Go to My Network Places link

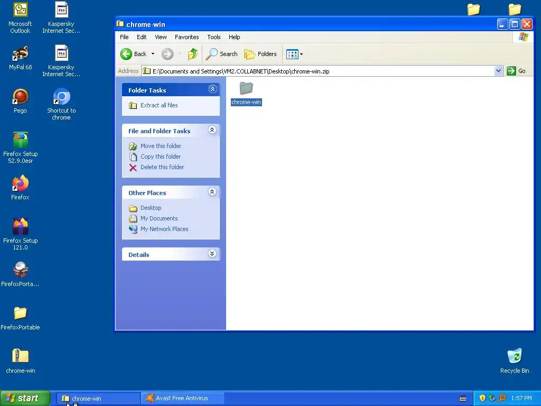(x=164, y=229)
